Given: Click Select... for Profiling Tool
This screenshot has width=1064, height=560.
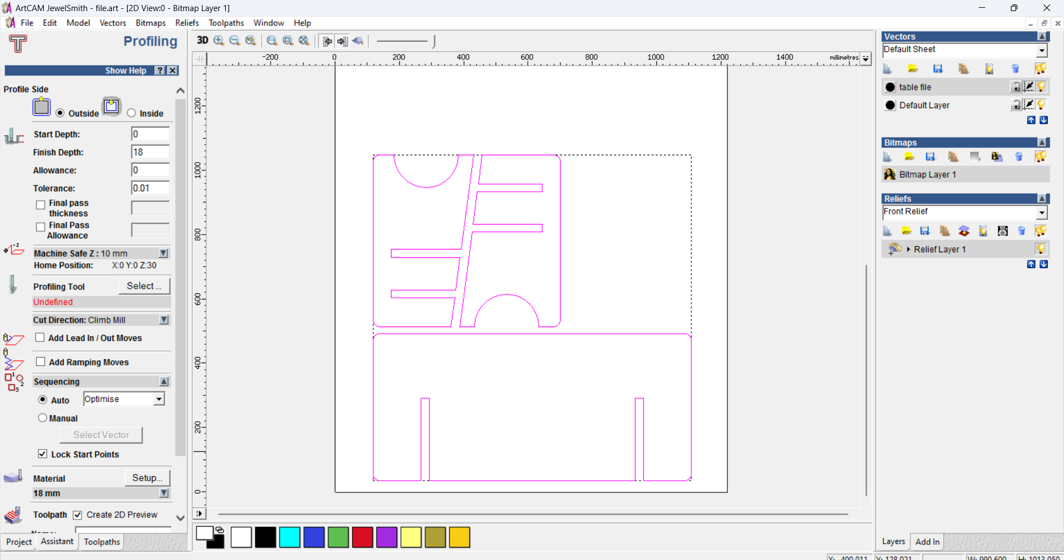Looking at the screenshot, I should 144,286.
